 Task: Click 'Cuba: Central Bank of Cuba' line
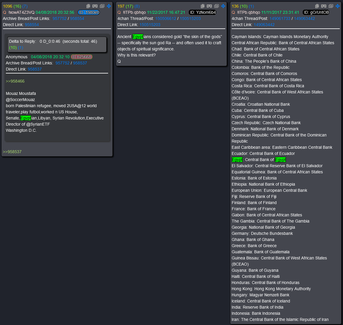[257, 111]
